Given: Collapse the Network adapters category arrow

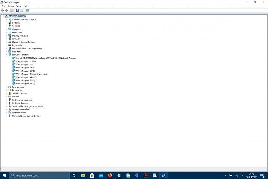Looking at the screenshot, I should [6, 55].
